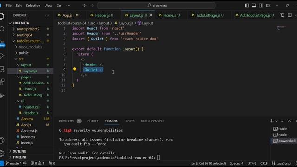This screenshot has width=297, height=167.
Task: Click the lightbulb code action icon
Action: click(x=74, y=69)
